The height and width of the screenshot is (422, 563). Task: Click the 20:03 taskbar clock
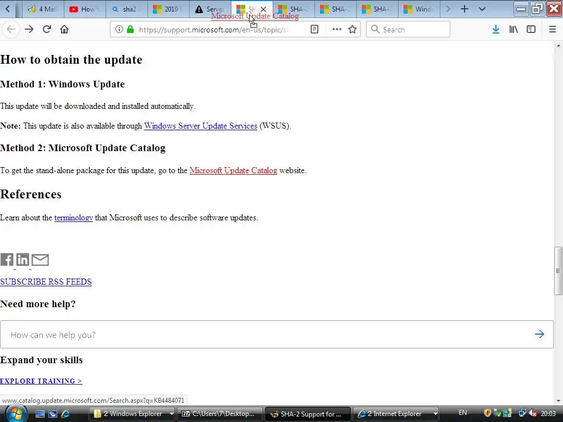pyautogui.click(x=548, y=414)
